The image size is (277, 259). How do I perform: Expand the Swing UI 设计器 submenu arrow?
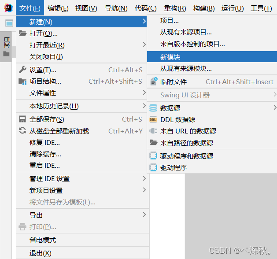[275, 95]
